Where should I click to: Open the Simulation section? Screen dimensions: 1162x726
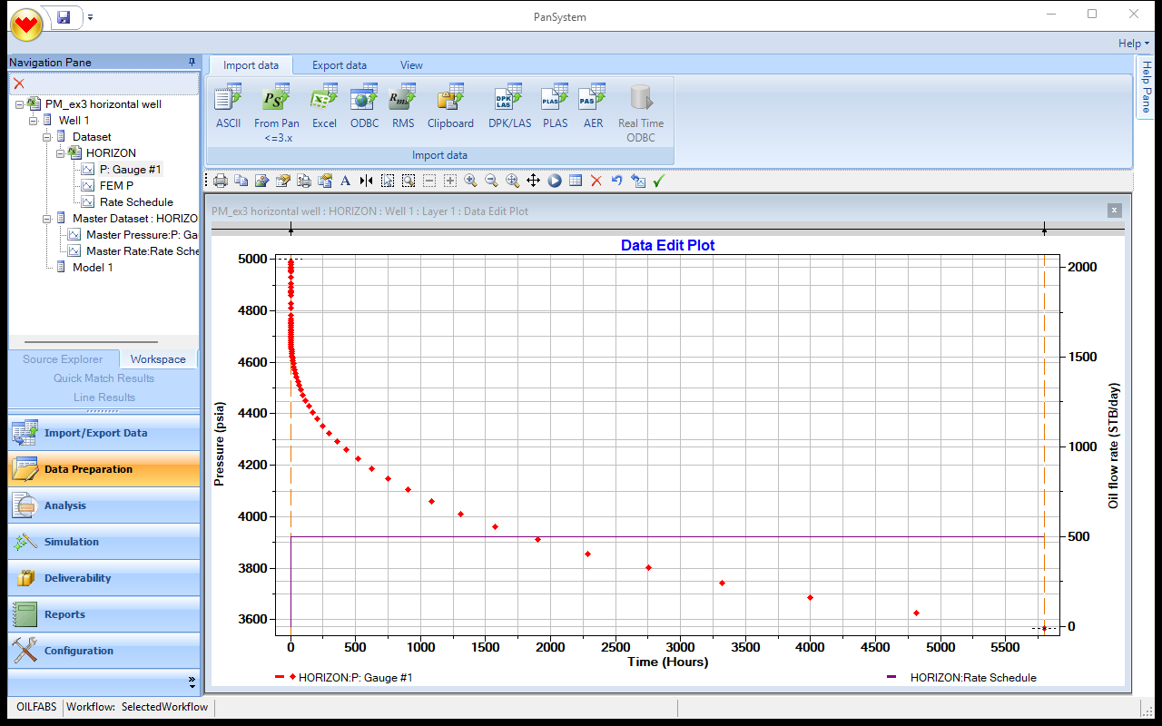click(x=104, y=542)
